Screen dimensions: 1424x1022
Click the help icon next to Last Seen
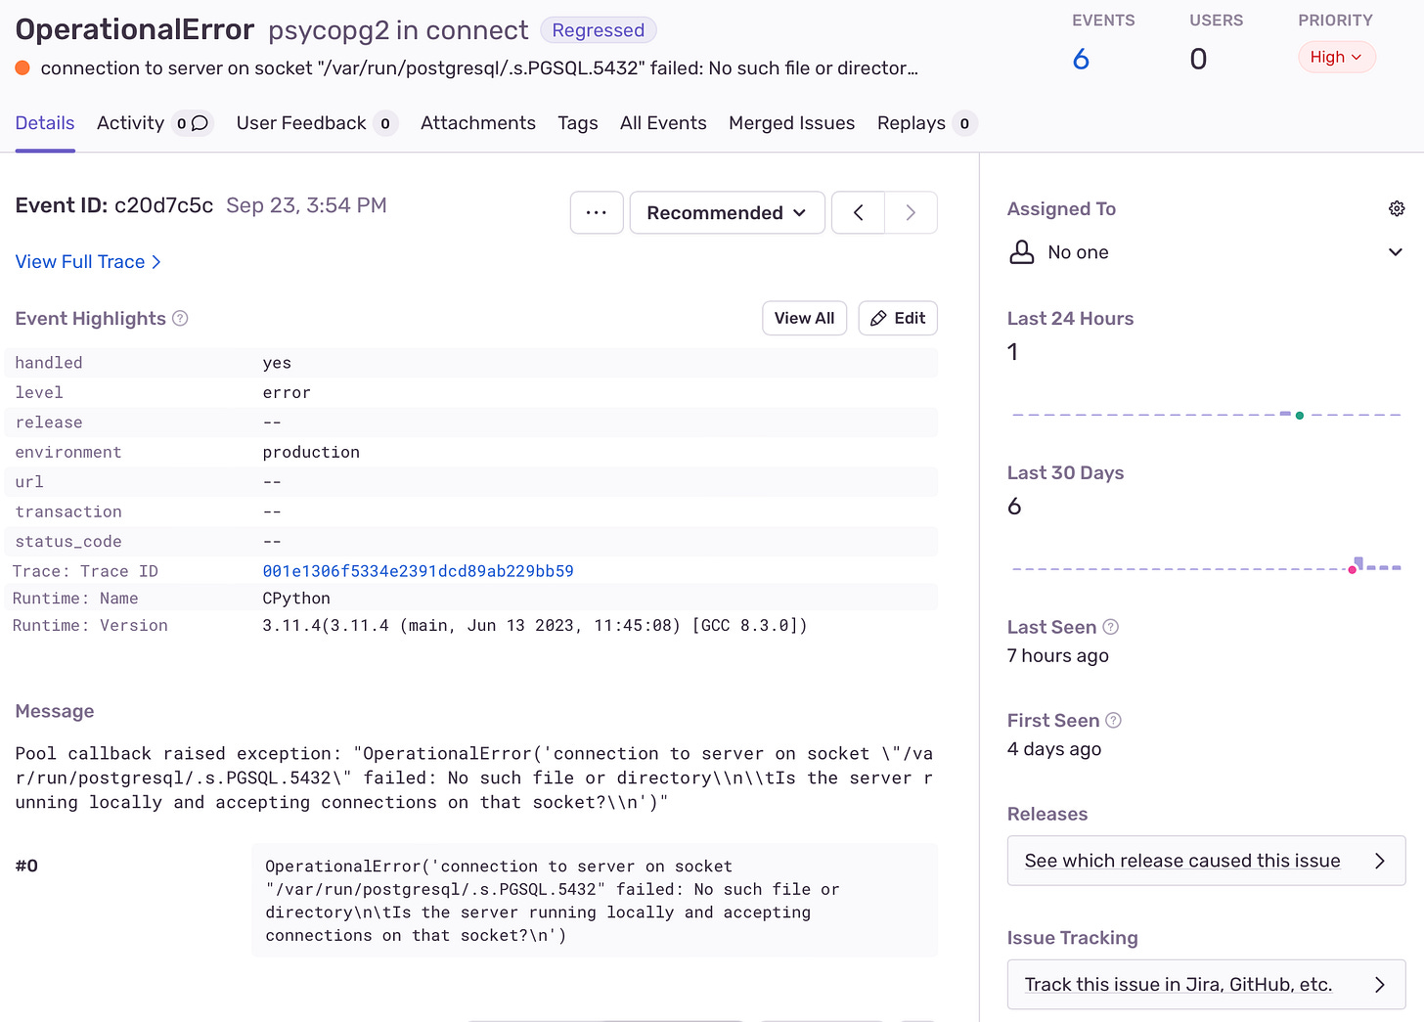click(1110, 627)
